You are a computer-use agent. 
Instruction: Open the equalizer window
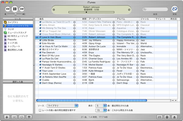[160, 117]
